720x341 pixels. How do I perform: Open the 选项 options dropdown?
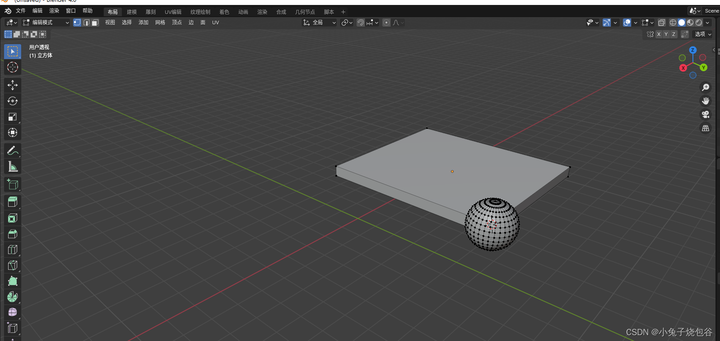(x=703, y=34)
